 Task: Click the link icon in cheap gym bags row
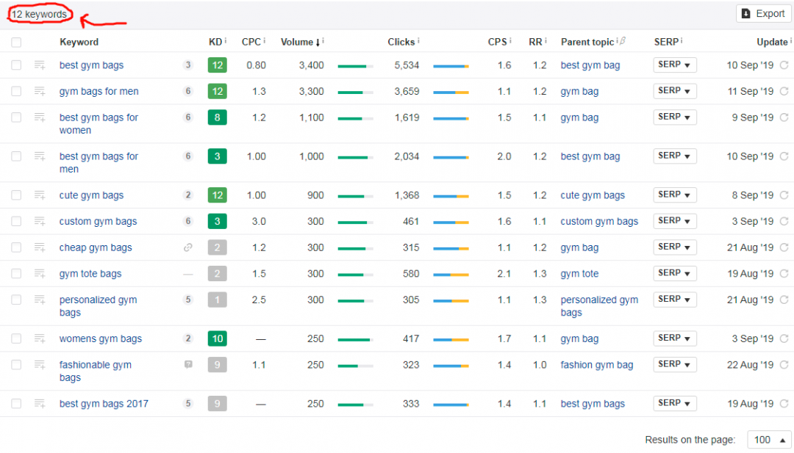188,247
